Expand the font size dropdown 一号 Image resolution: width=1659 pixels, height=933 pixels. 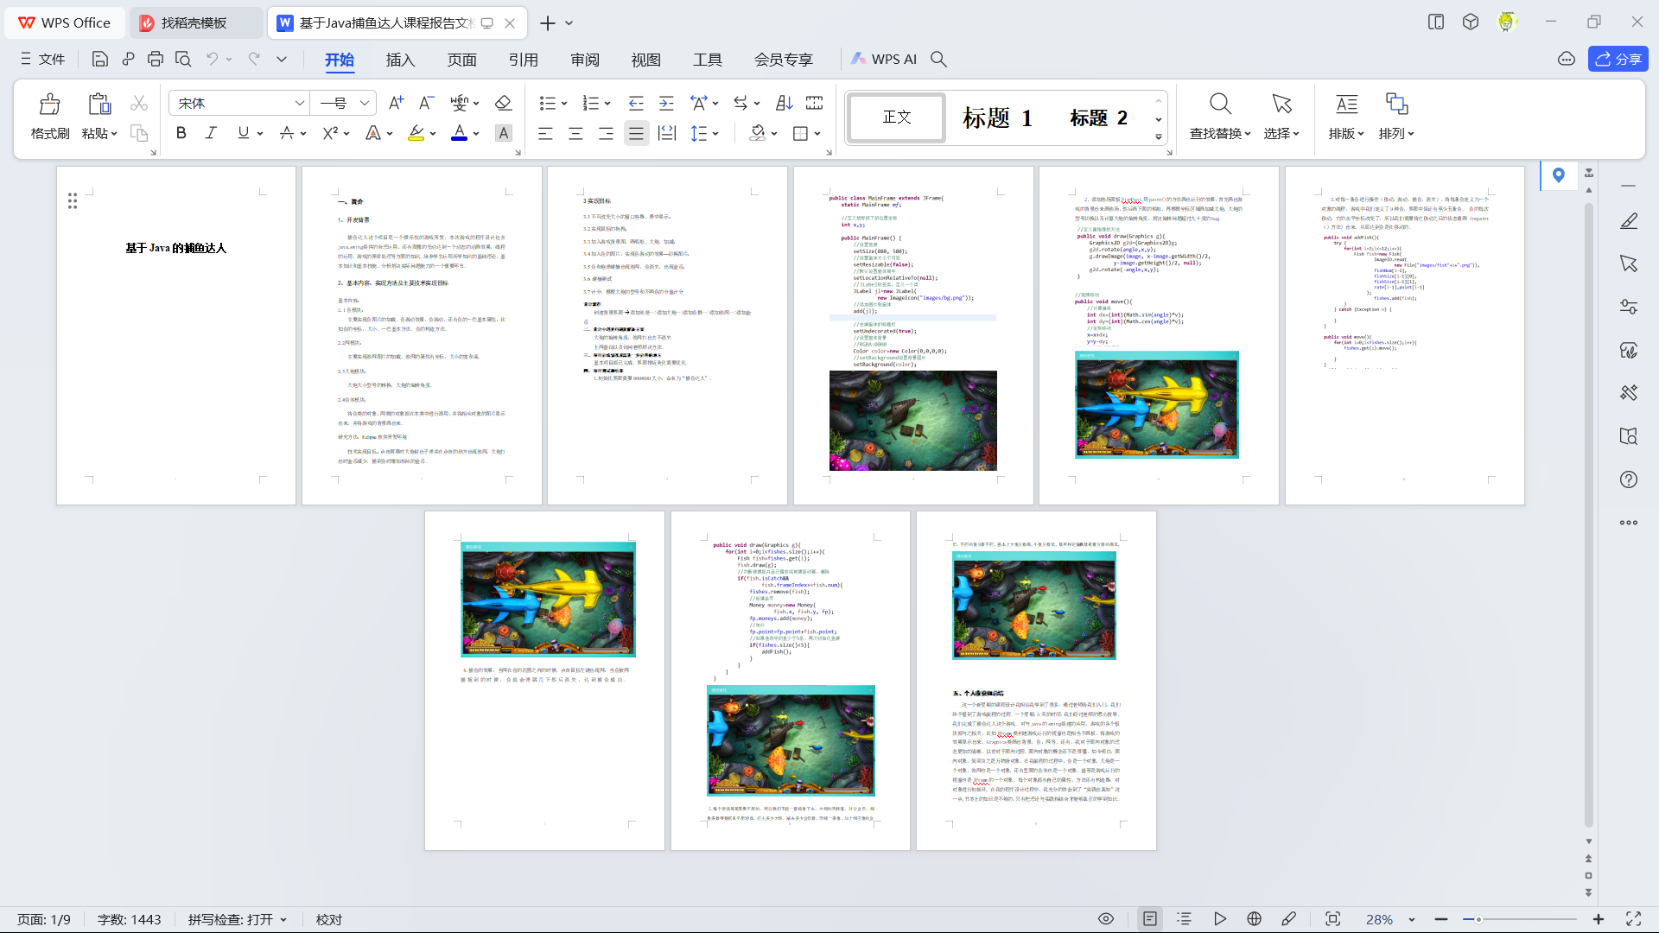pyautogui.click(x=365, y=103)
